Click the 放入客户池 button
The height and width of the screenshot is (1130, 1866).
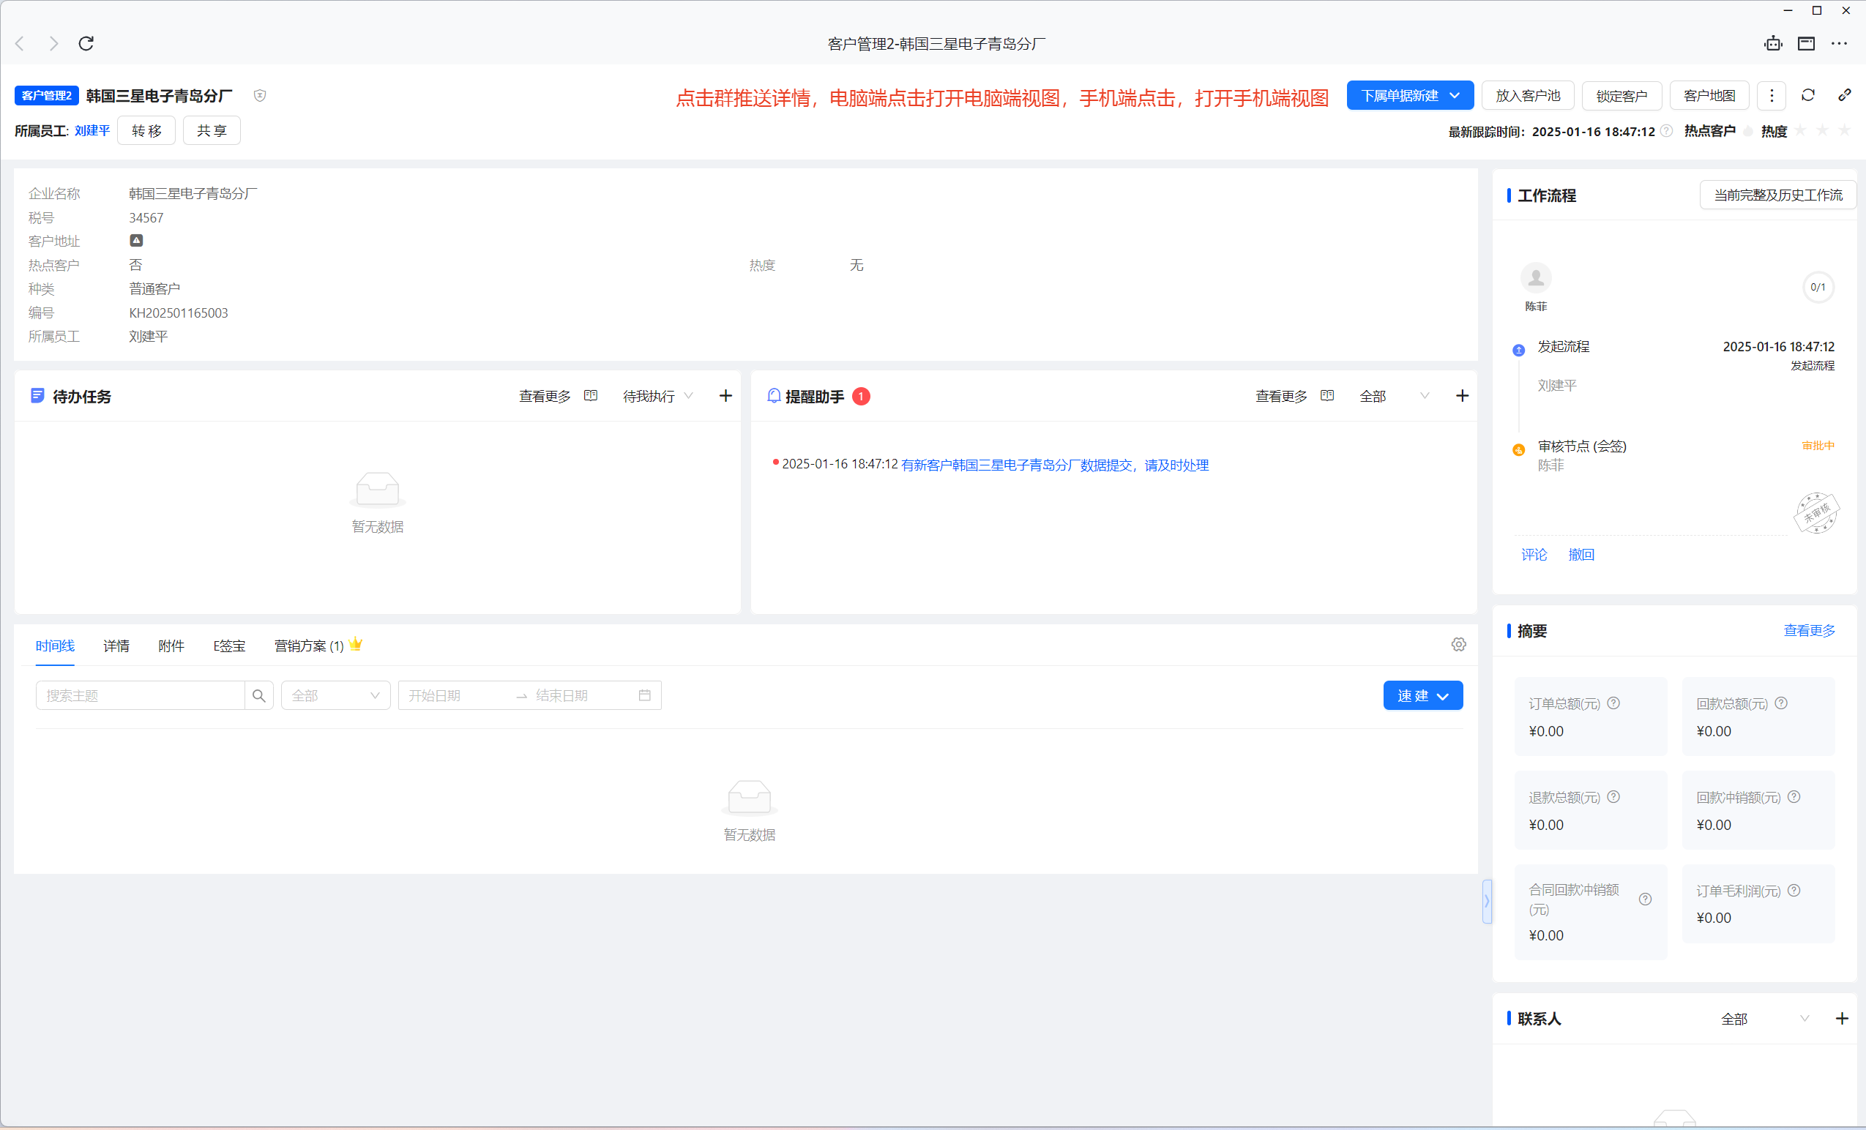[1529, 95]
